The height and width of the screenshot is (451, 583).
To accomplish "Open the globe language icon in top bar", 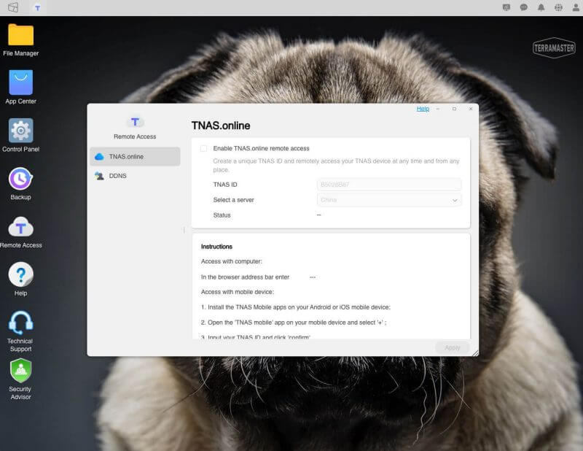I will (x=558, y=7).
